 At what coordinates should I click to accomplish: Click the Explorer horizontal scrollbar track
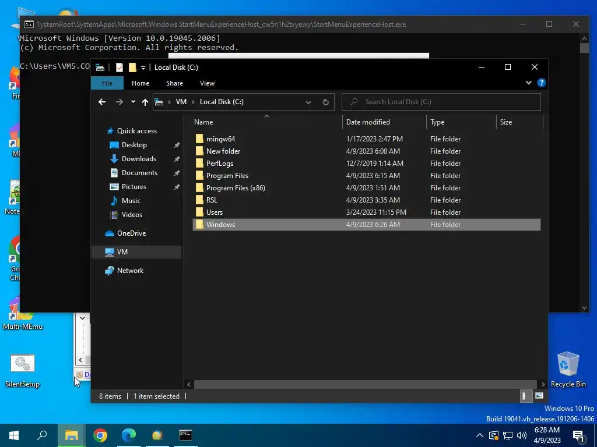(x=366, y=384)
